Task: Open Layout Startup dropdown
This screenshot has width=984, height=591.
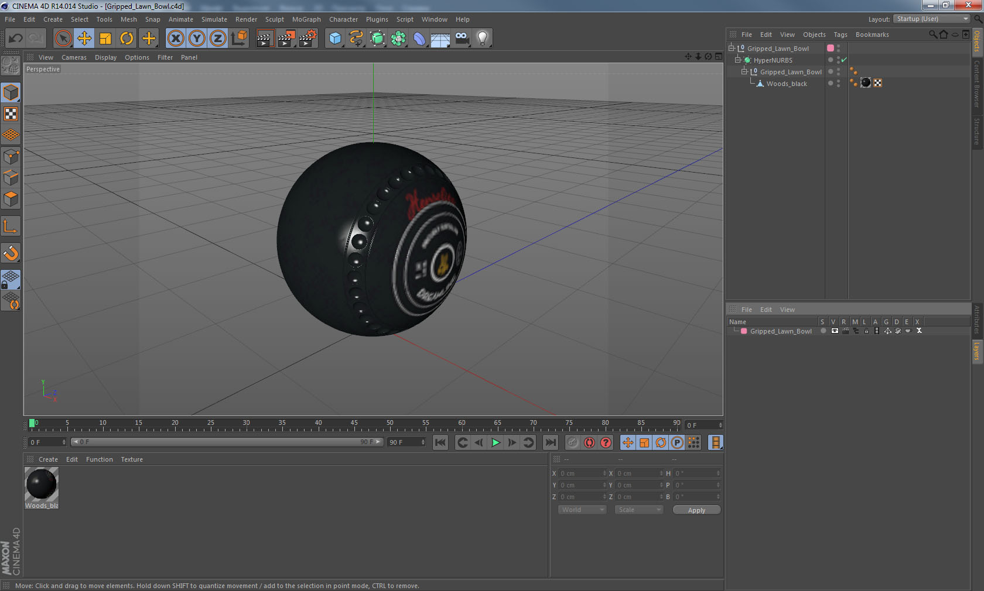Action: tap(932, 19)
